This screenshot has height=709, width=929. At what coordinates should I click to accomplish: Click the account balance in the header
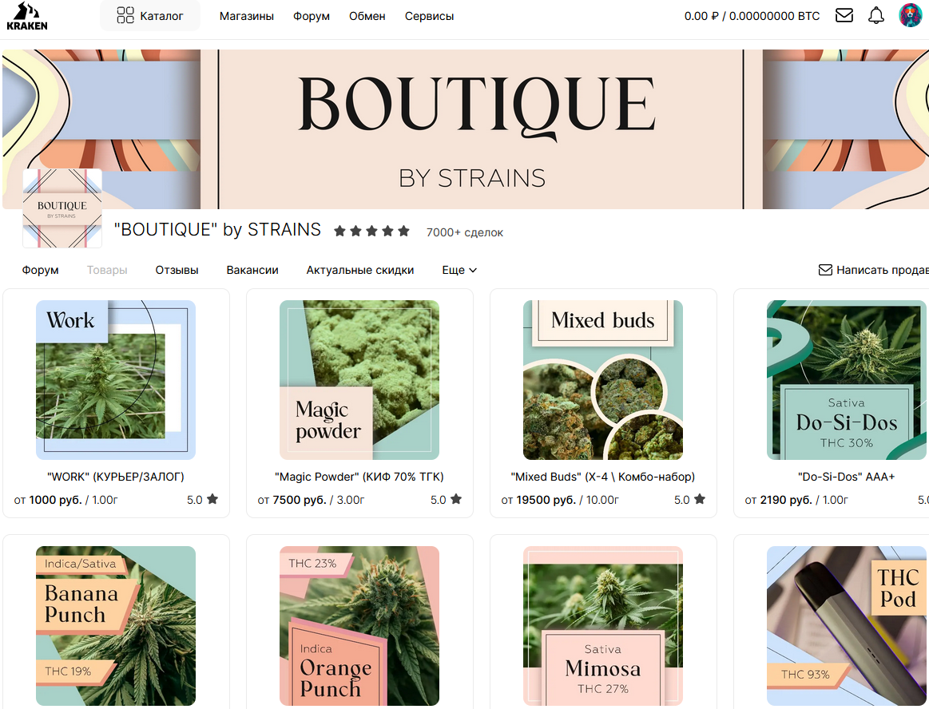752,16
